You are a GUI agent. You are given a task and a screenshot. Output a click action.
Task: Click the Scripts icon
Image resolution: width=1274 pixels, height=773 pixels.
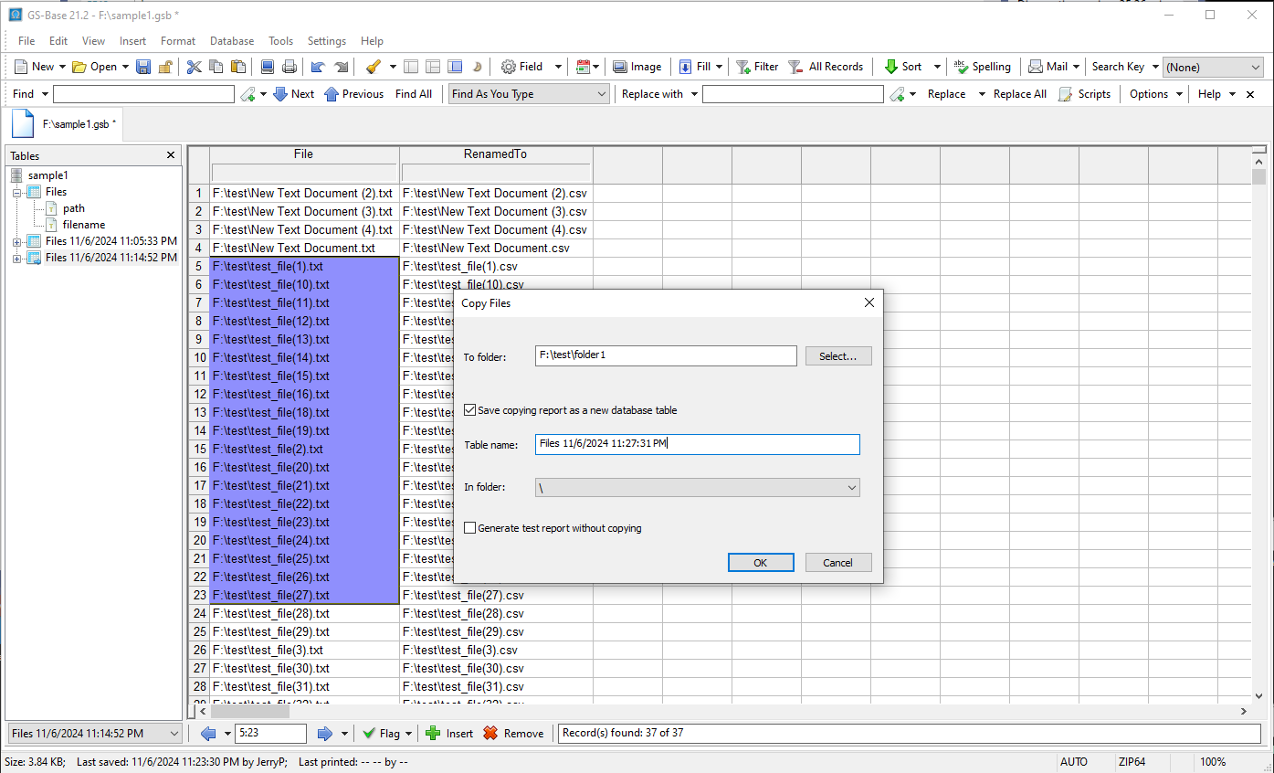(1066, 94)
